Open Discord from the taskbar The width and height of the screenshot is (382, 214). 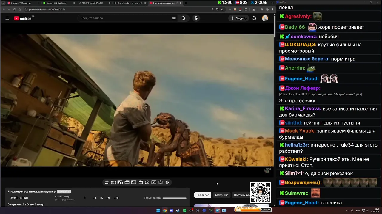171,210
